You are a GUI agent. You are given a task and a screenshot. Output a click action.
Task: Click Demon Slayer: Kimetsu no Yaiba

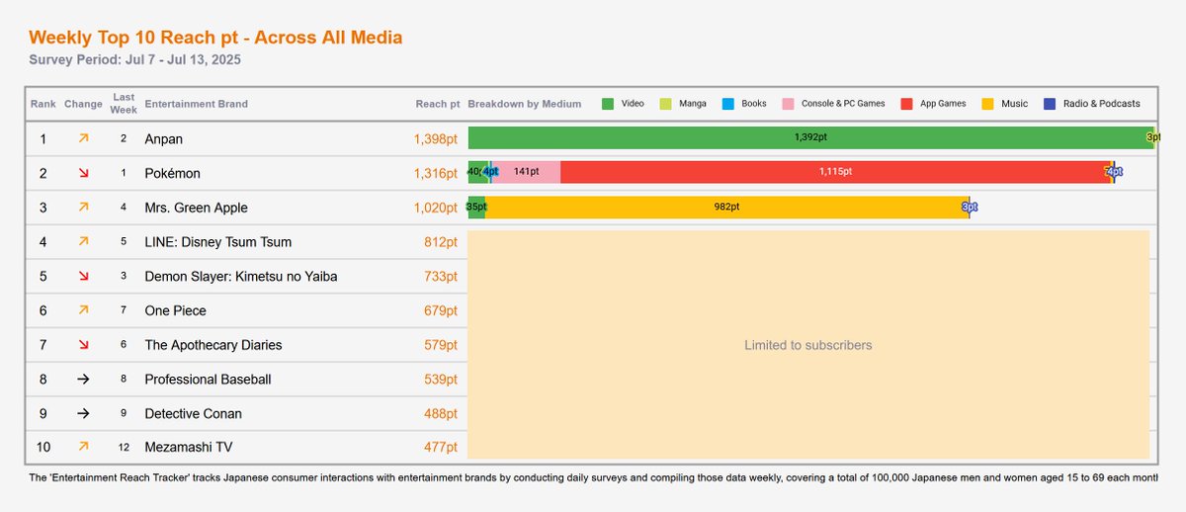click(x=241, y=277)
